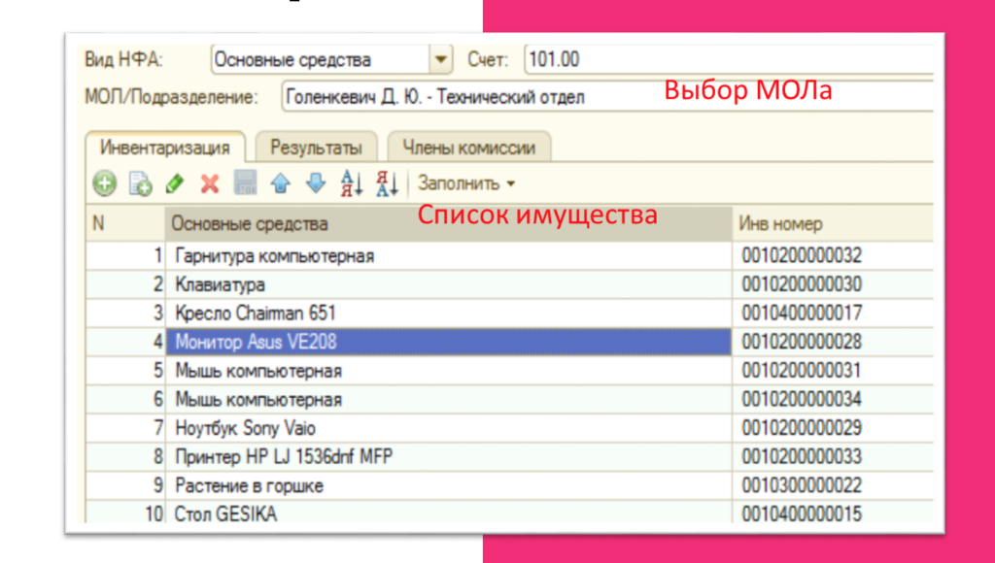Click the Инв номер column header
Image resolution: width=995 pixels, height=563 pixels.
(826, 223)
